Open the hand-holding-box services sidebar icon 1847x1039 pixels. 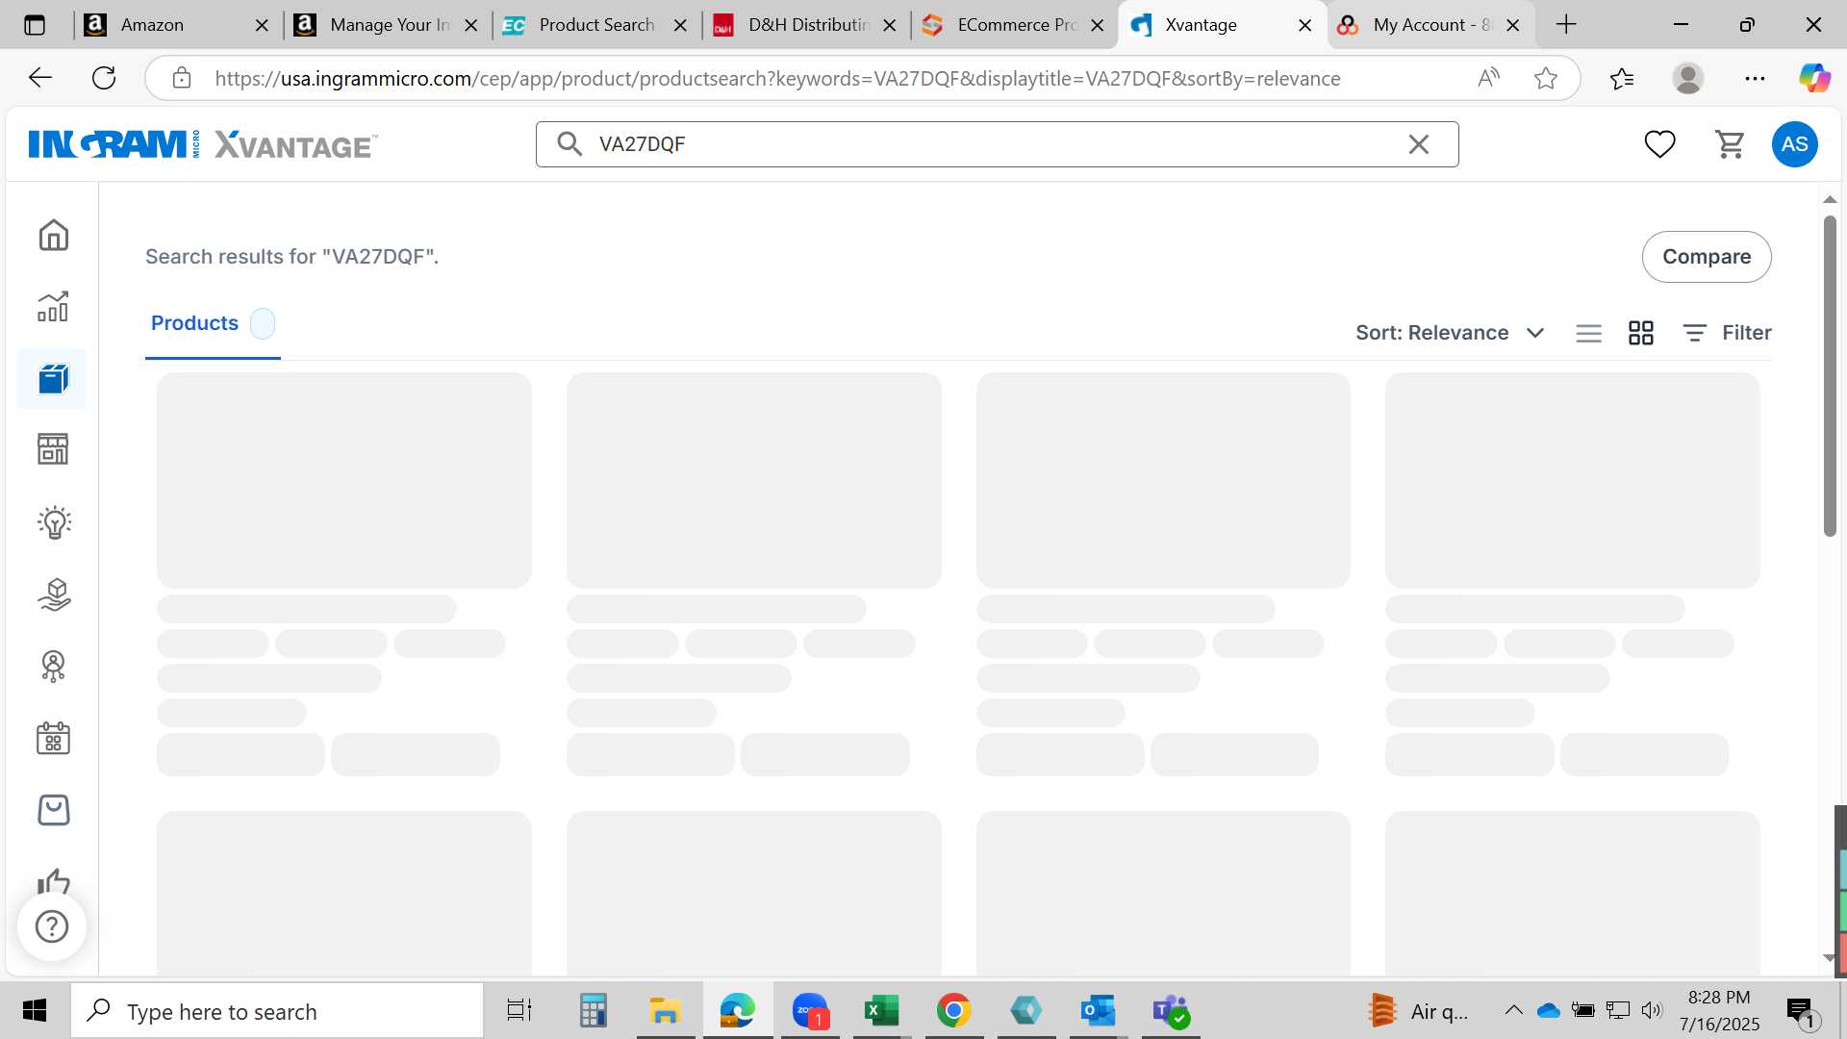[54, 595]
